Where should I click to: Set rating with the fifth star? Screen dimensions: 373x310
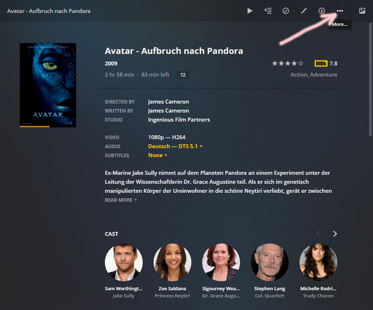coord(301,63)
